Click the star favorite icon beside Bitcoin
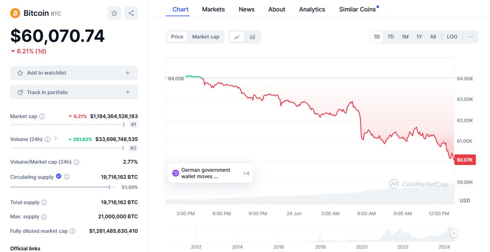 tap(114, 13)
